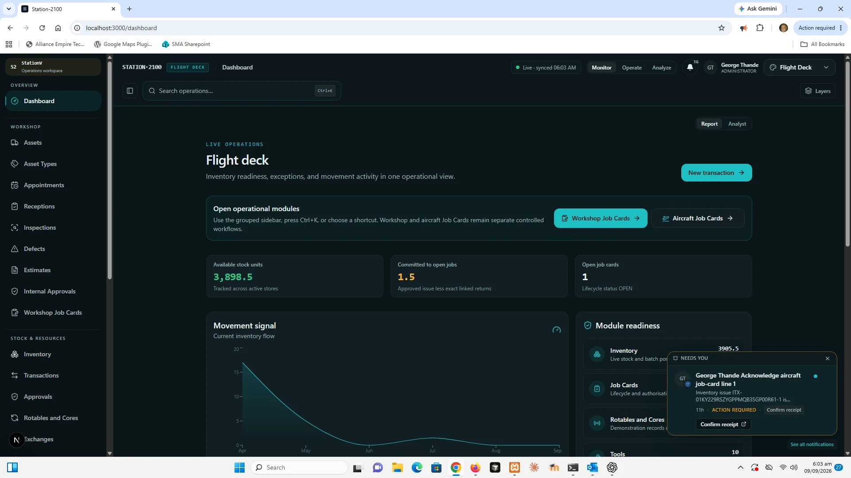Click the New transaction button
The width and height of the screenshot is (851, 478).
[716, 173]
